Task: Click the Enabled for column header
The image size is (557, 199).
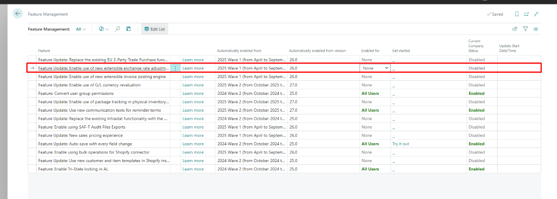Action: tap(370, 50)
